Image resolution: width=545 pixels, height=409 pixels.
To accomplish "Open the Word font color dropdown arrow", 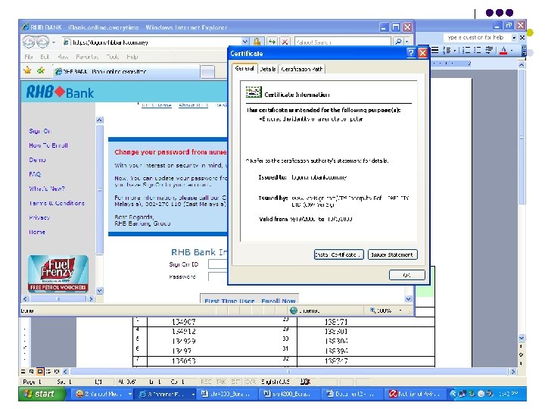I will coord(512,51).
